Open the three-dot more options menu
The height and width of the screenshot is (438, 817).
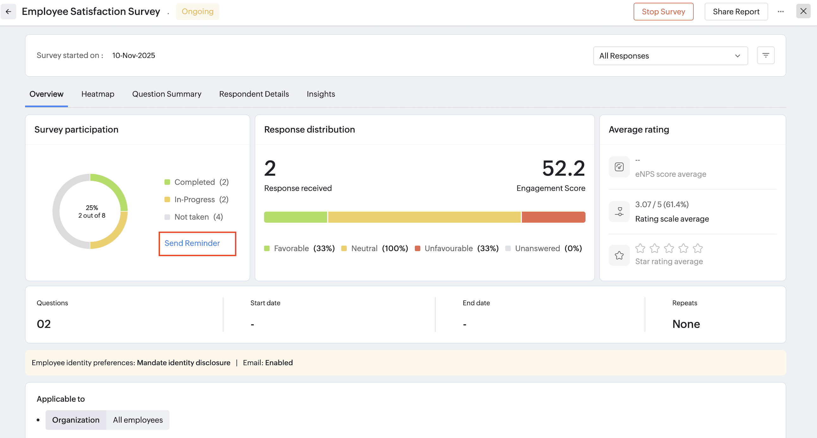pos(781,12)
